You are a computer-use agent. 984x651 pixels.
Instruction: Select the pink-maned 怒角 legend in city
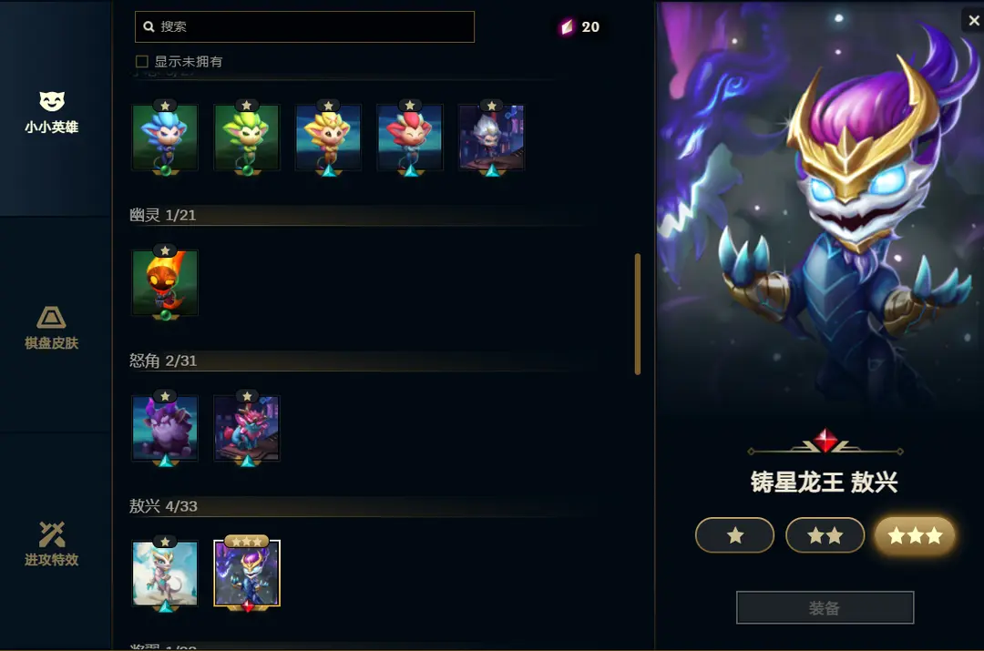pyautogui.click(x=247, y=428)
